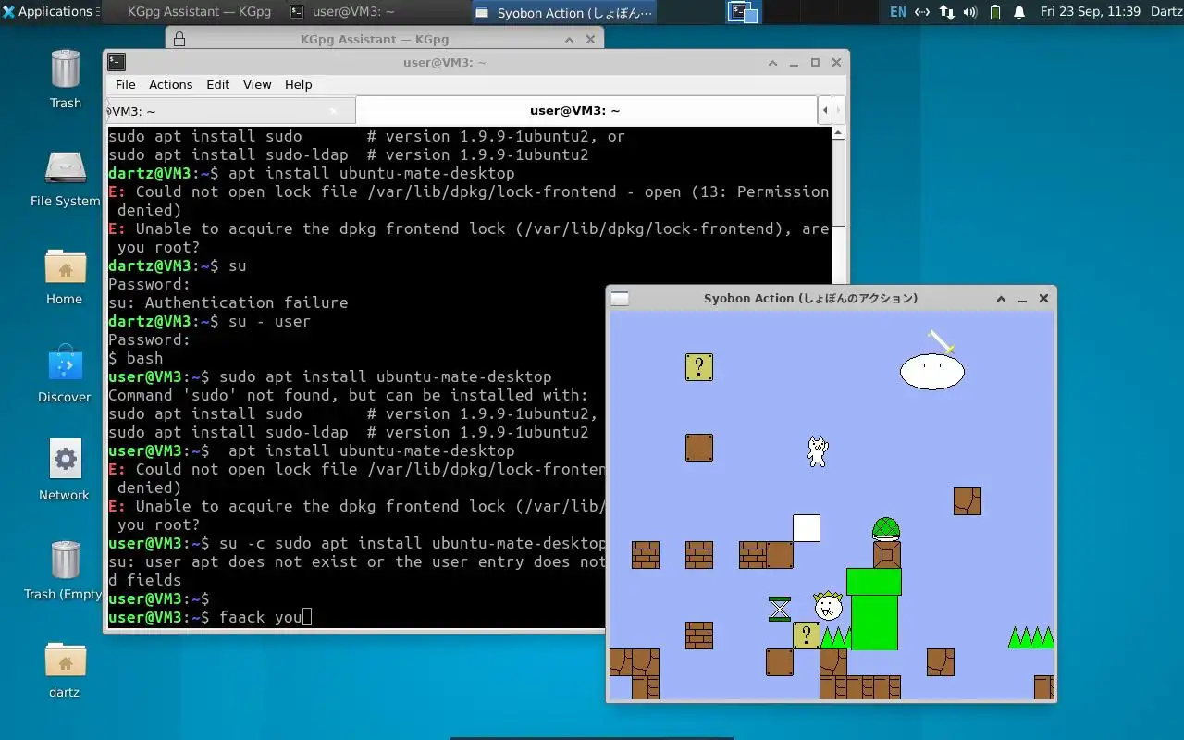
Task: Minimize the Syobon Action window
Action: [x=1022, y=298]
